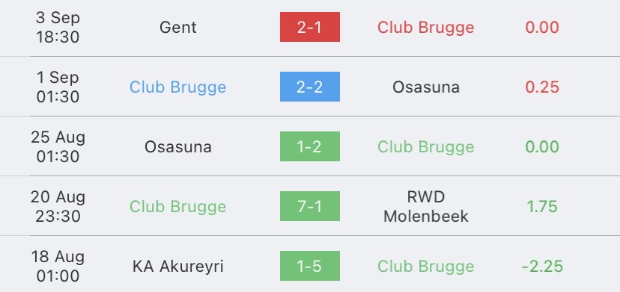The width and height of the screenshot is (620, 292).
Task: Open red Club Brugge in Gent match
Action: (426, 27)
